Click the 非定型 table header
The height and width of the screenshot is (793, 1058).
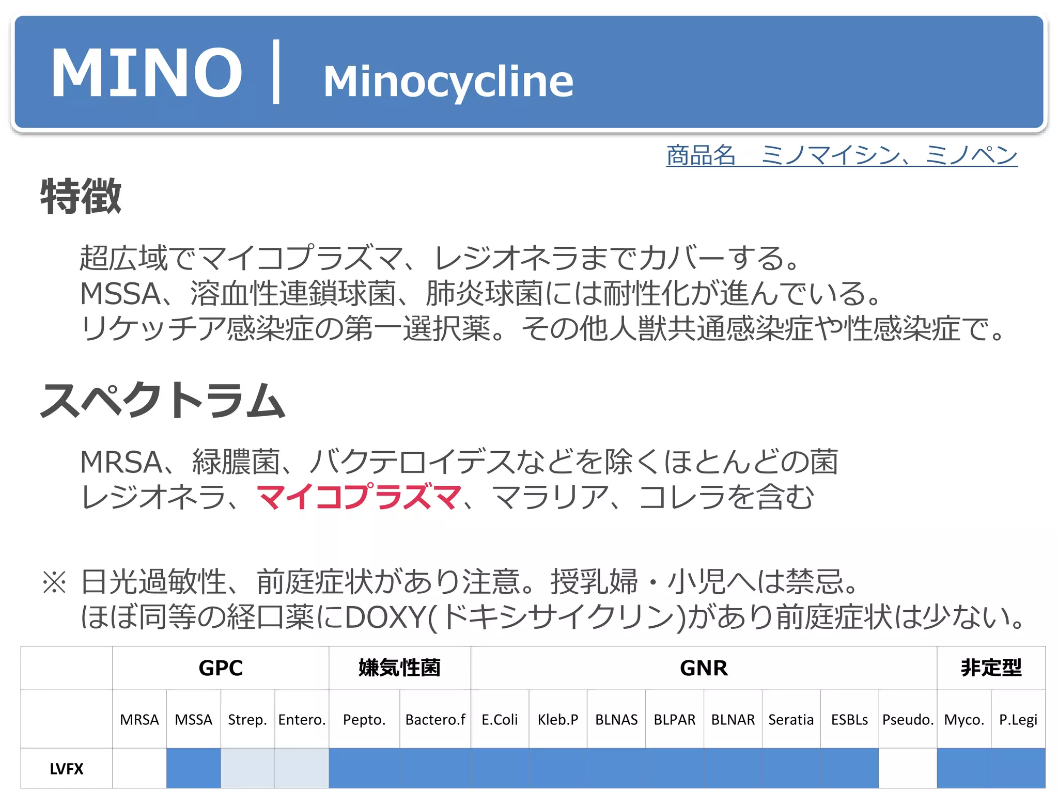(x=991, y=668)
